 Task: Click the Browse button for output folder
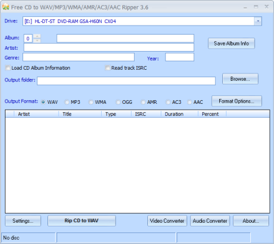click(x=241, y=79)
